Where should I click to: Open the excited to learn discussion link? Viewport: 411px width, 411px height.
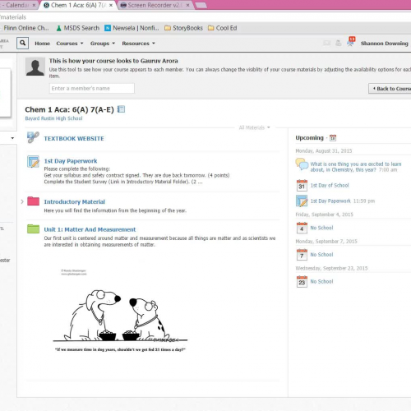356,167
